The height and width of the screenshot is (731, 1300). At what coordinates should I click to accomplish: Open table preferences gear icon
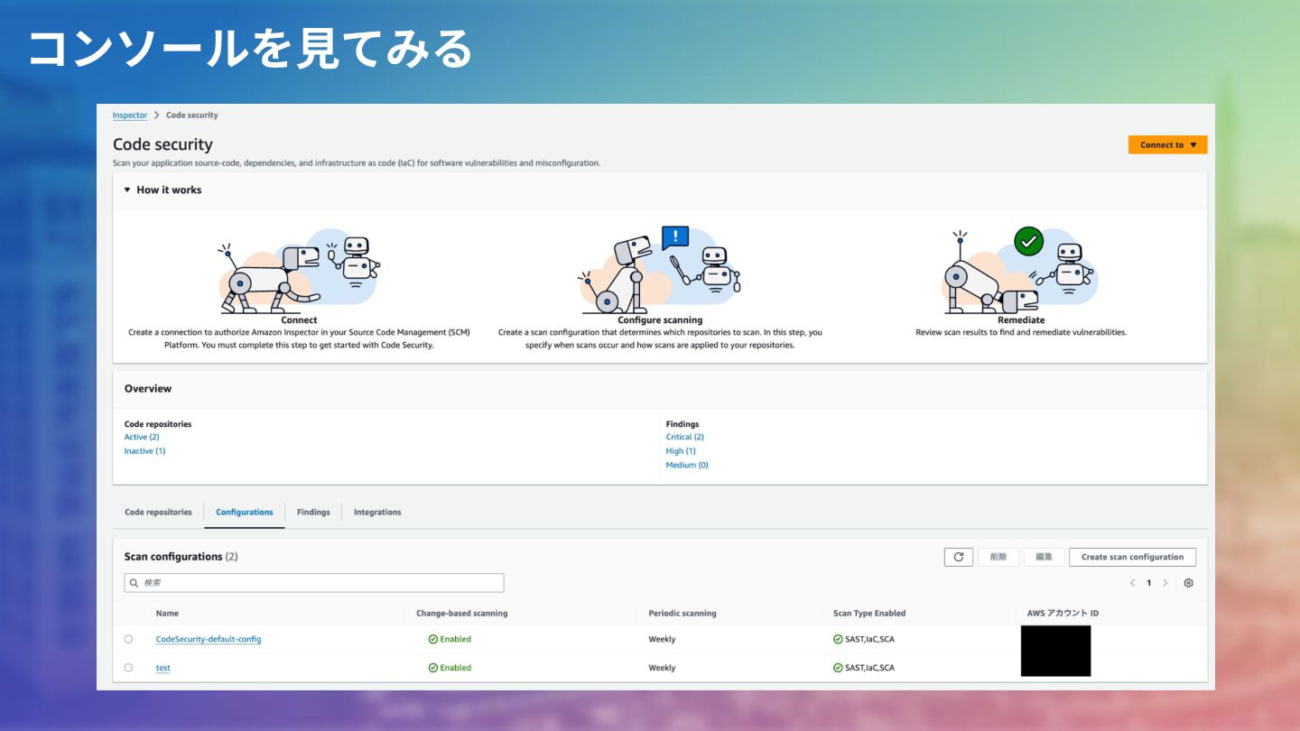(x=1188, y=583)
